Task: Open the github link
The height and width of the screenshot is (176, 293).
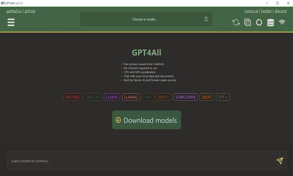Action: (30, 11)
